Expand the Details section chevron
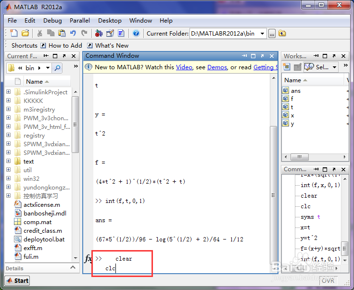The height and width of the screenshot is (290, 354). coord(73,267)
